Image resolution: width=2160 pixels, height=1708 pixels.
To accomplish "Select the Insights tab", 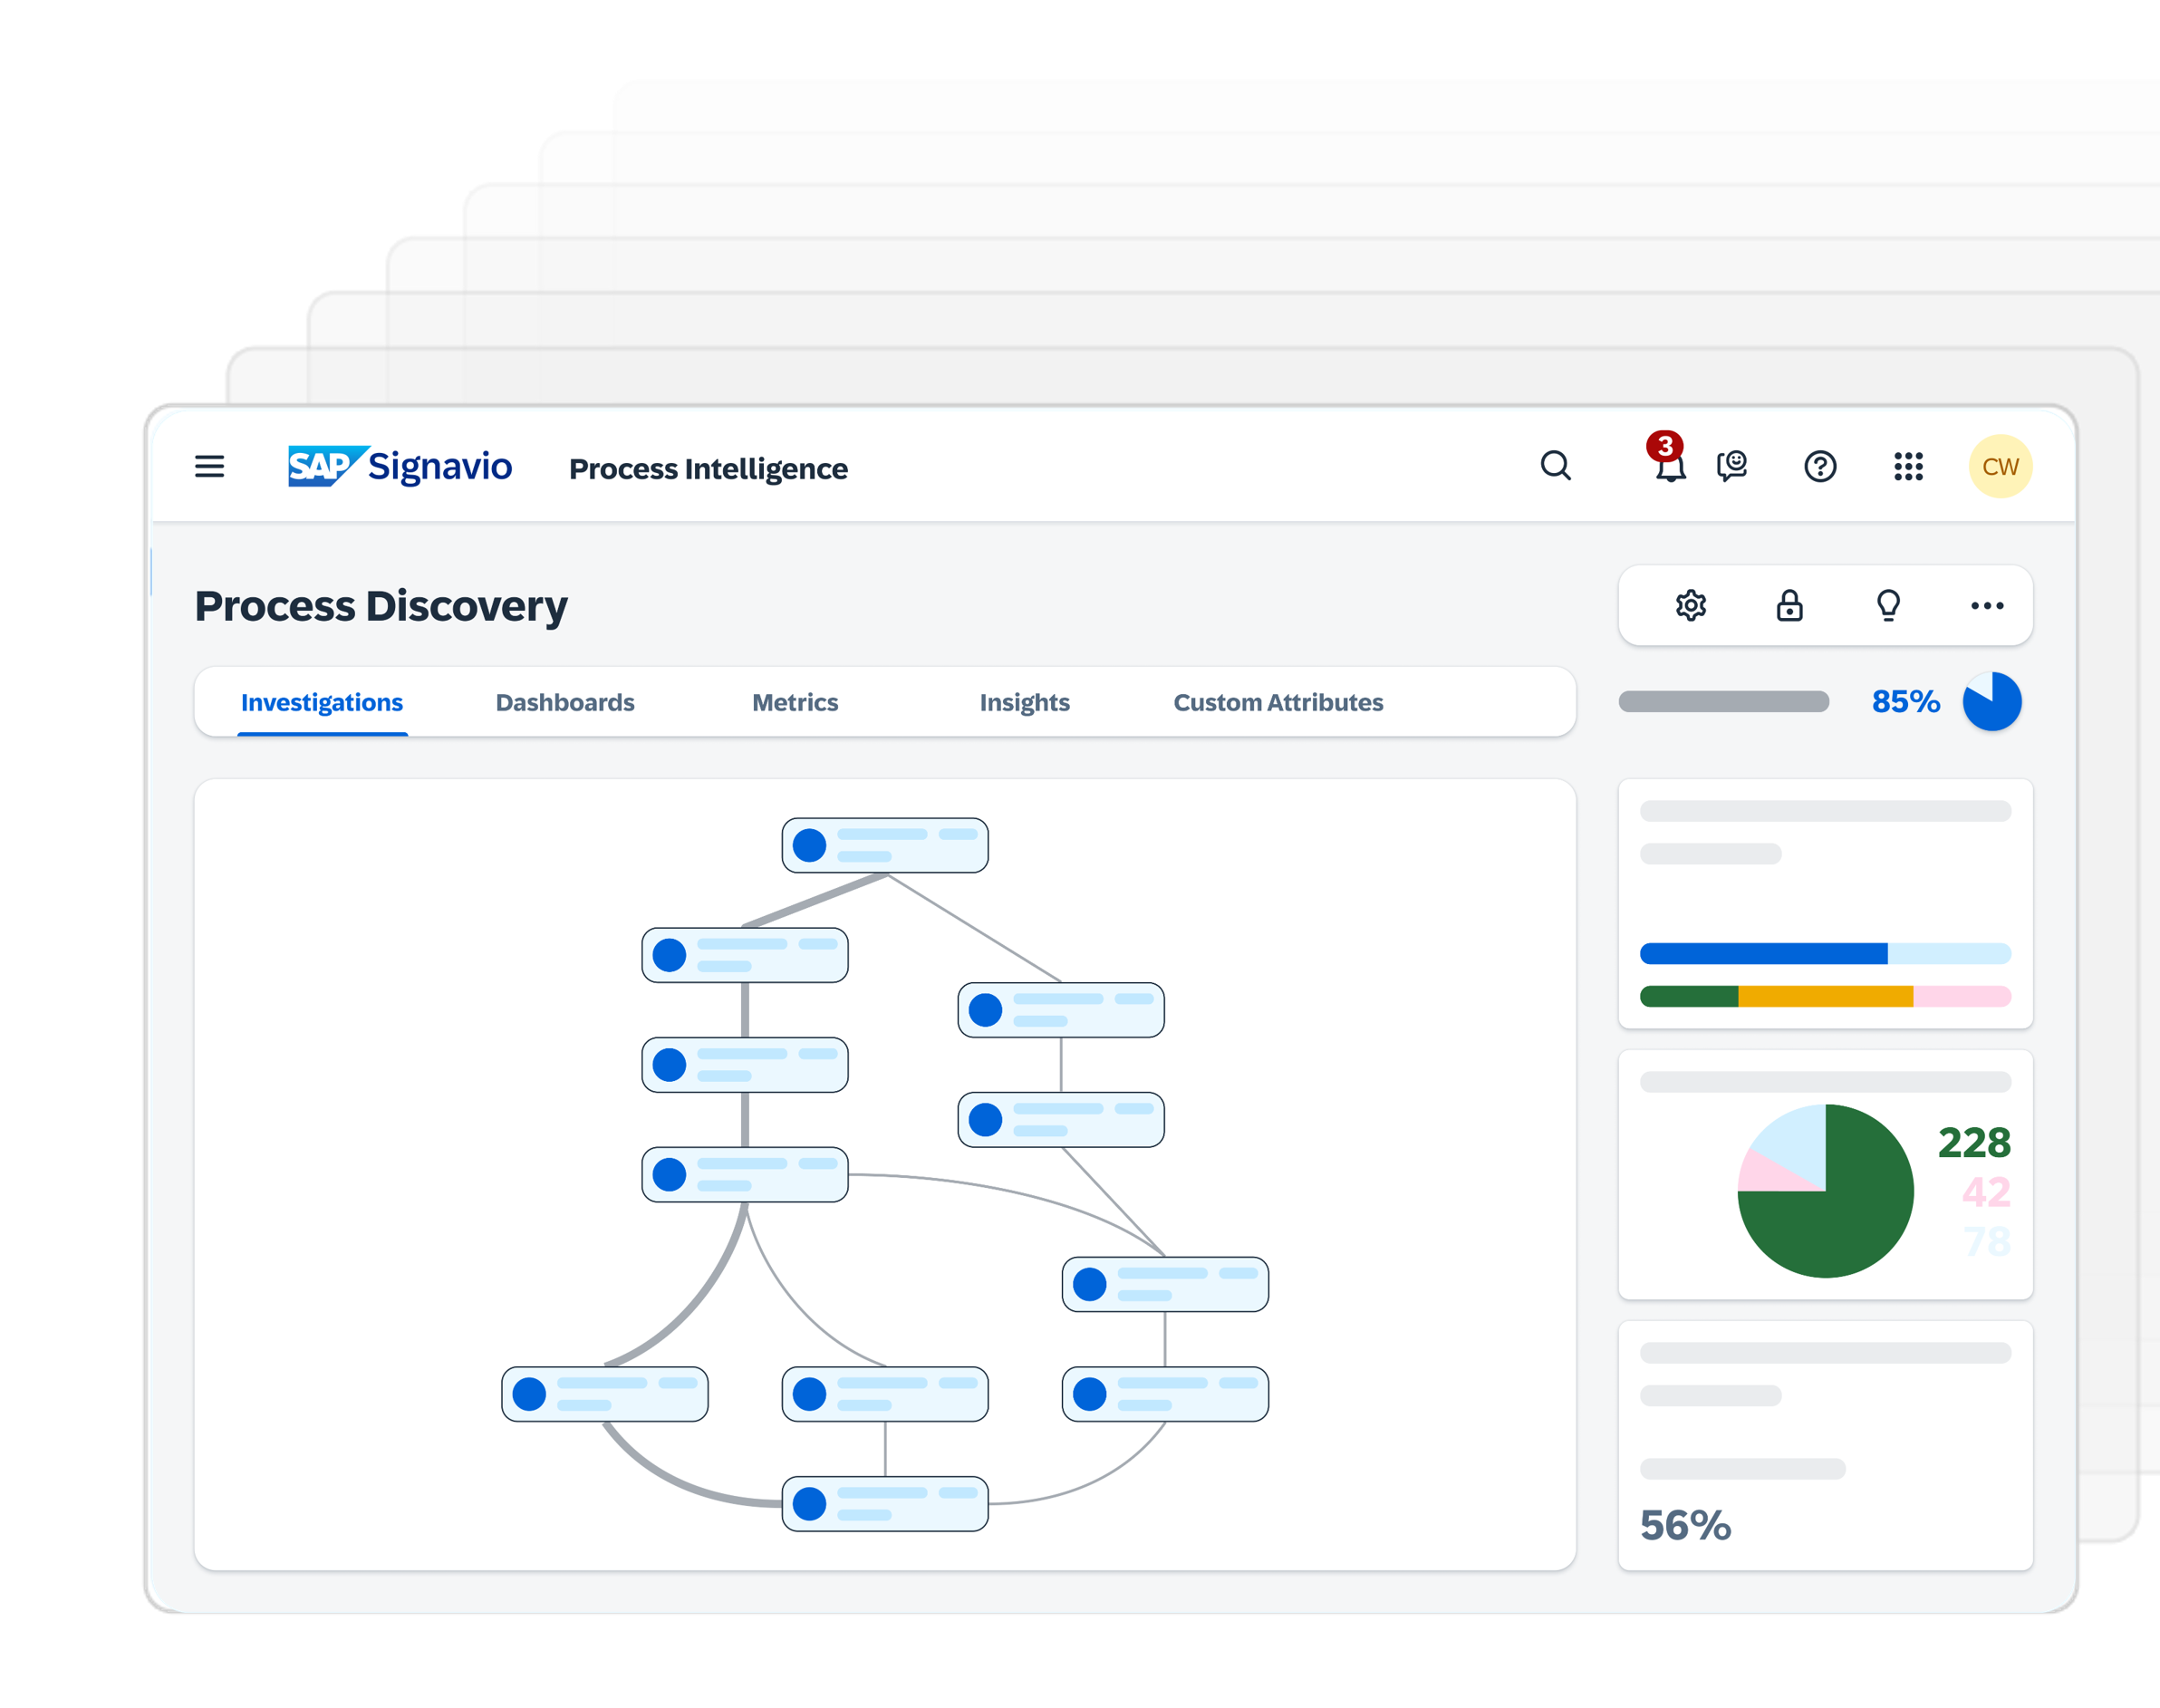I will coord(1024,702).
